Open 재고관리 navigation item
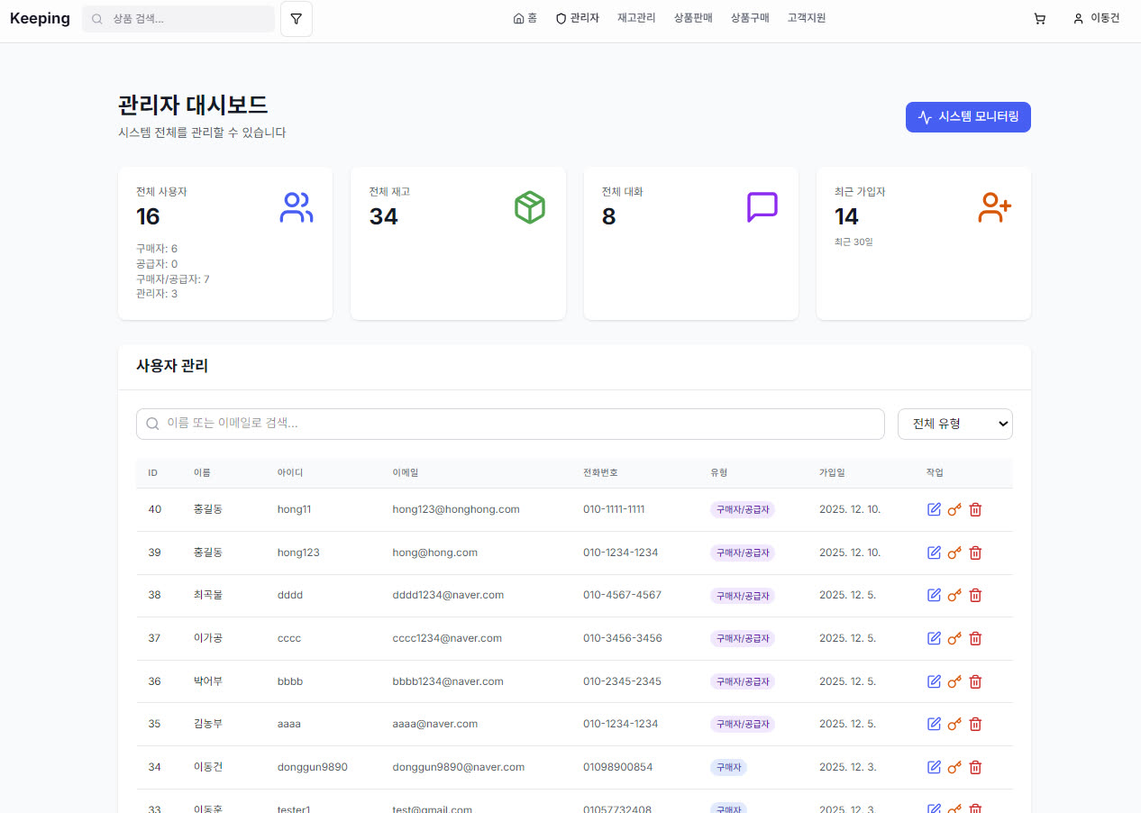1141x813 pixels. 636,18
